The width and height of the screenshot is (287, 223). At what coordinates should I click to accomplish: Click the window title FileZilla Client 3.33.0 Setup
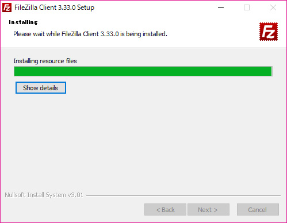[x=55, y=7]
